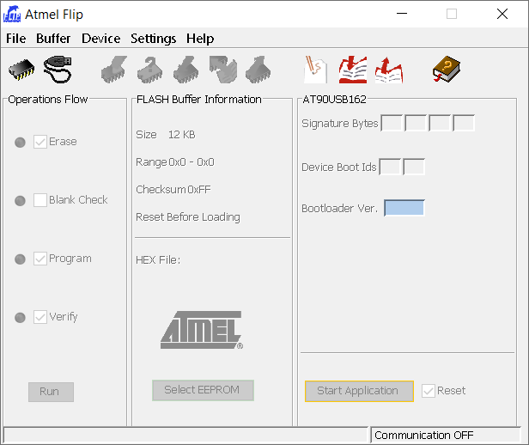
Task: Click the Erase status indicator light
Action: tap(21, 143)
